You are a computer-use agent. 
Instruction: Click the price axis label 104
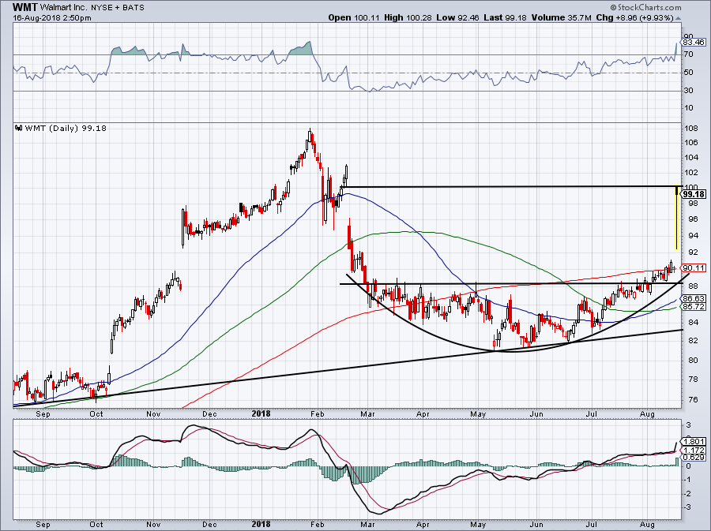[691, 158]
